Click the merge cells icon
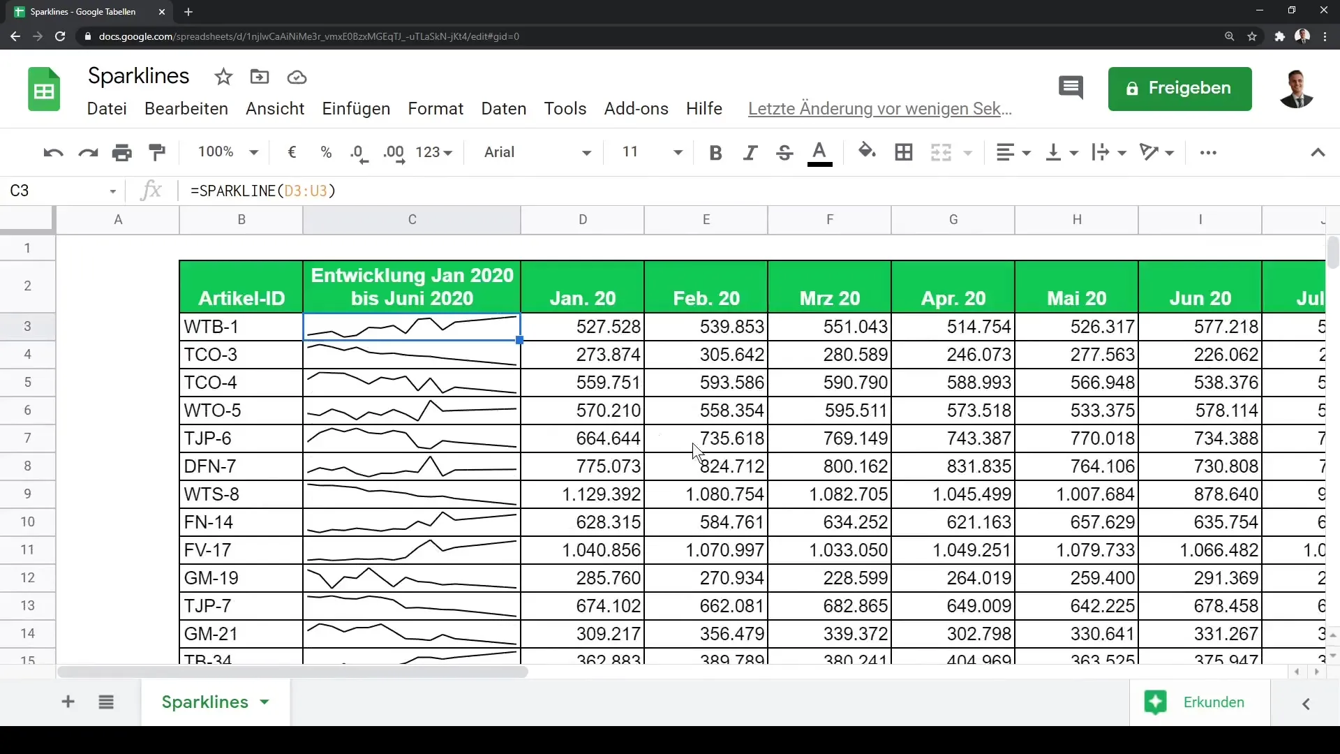The image size is (1340, 754). (941, 152)
